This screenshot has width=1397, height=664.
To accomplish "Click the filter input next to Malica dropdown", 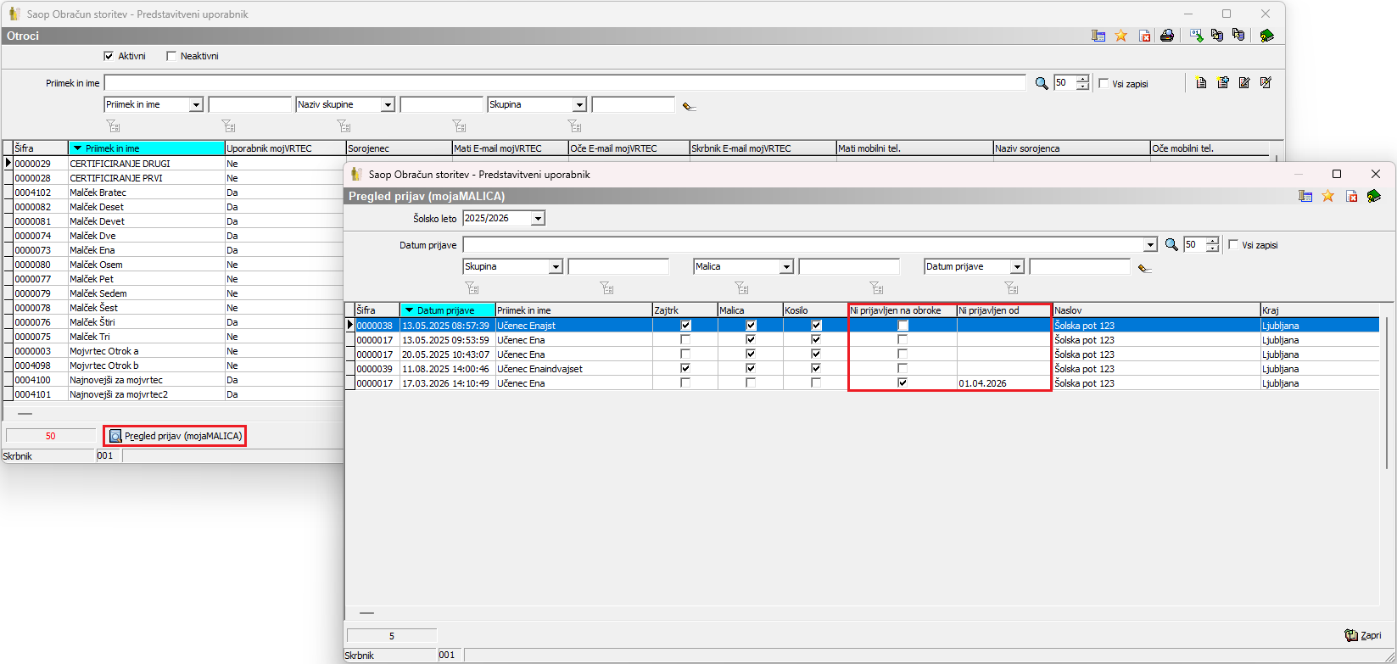I will point(849,267).
